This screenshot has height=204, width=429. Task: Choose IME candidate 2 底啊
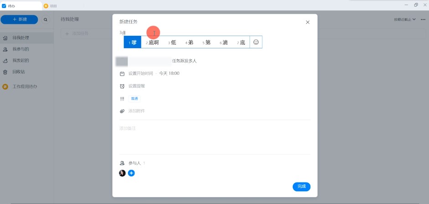click(x=152, y=42)
